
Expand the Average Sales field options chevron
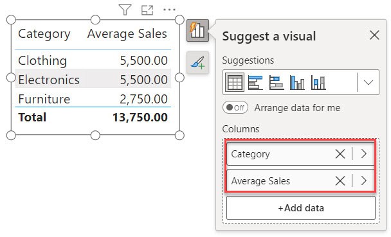[x=363, y=180]
